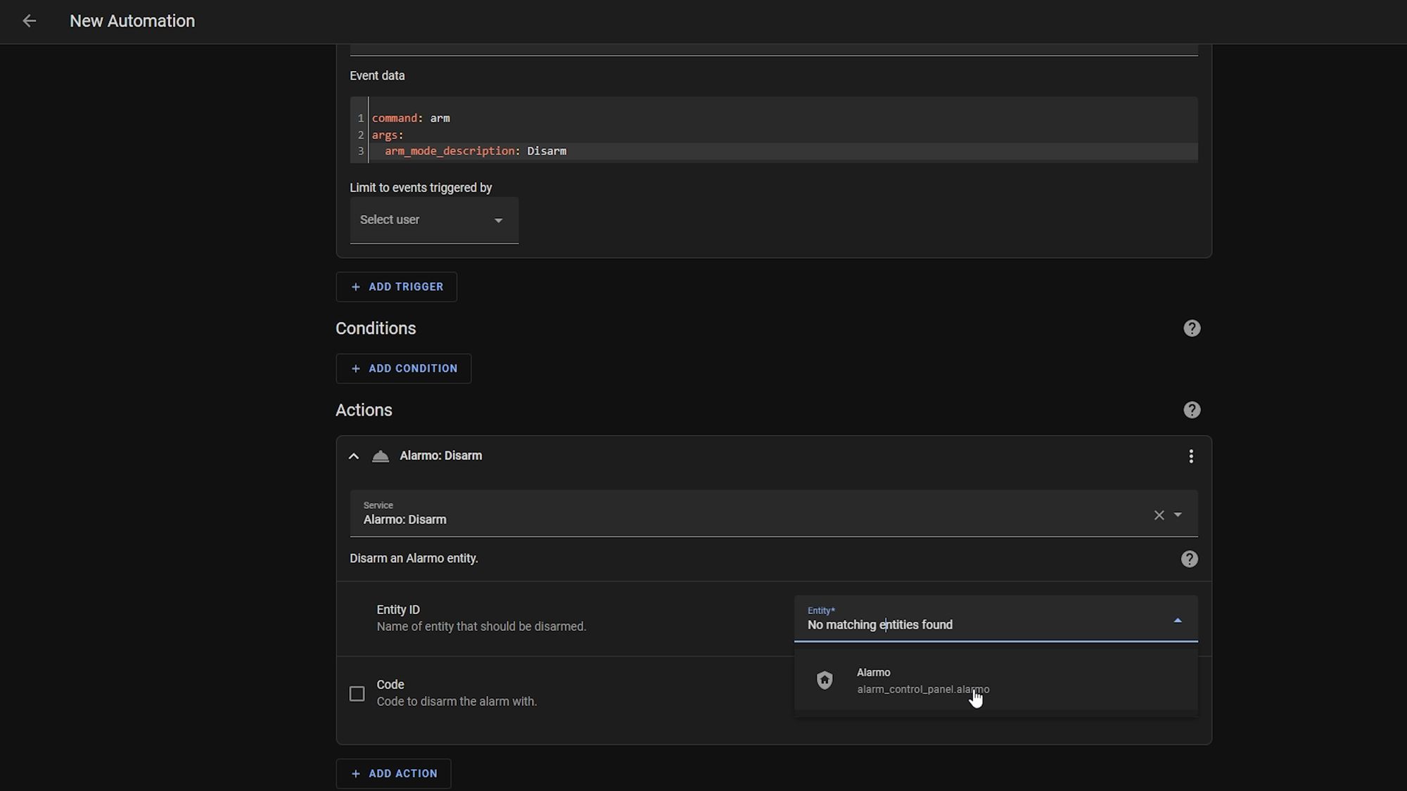The image size is (1407, 791).
Task: Click the Select user dropdown
Action: point(433,219)
